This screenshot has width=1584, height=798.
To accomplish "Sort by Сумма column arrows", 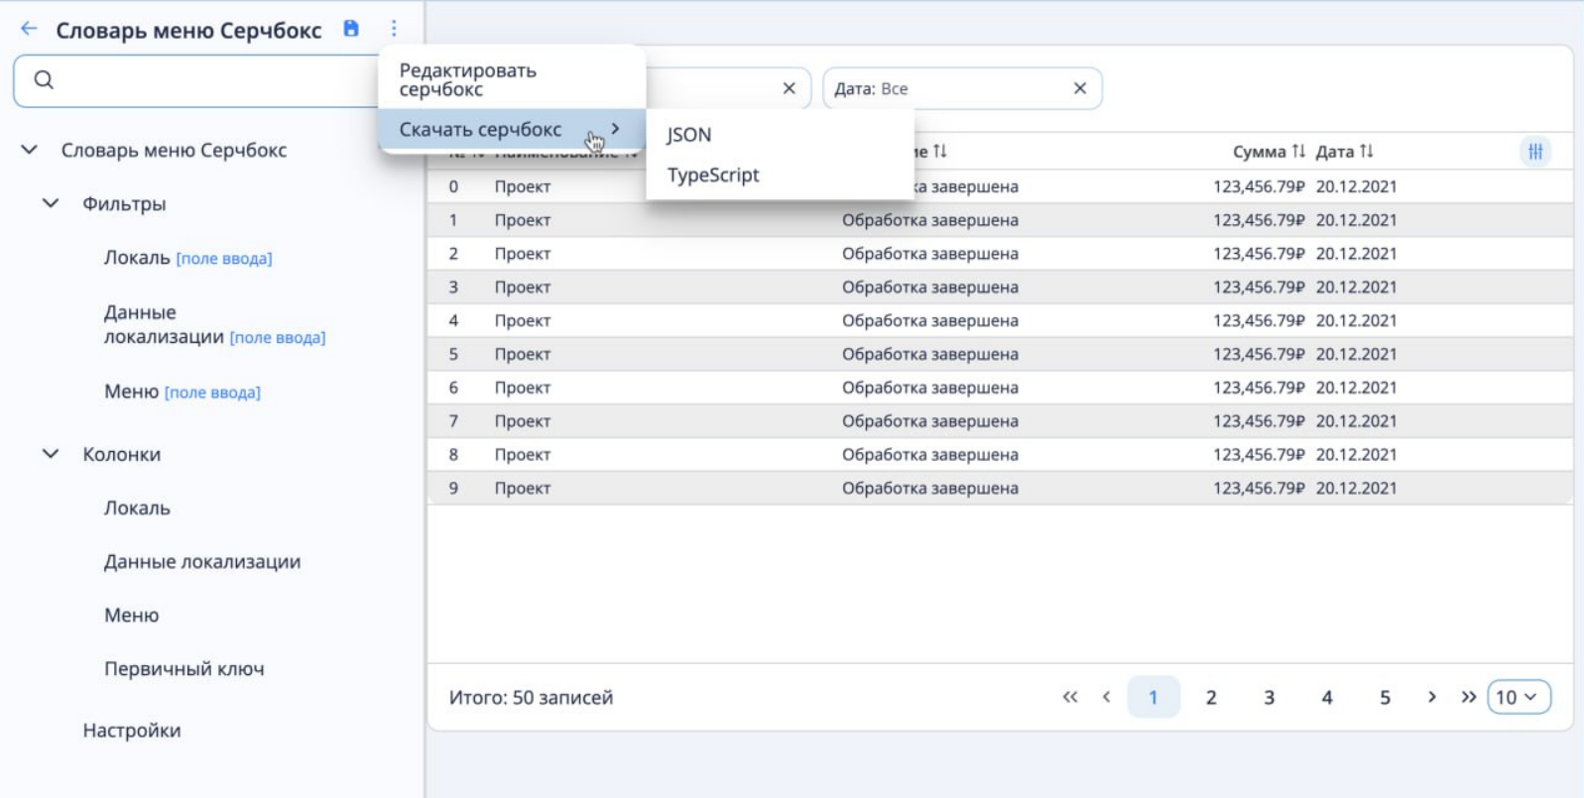I will coord(1298,152).
